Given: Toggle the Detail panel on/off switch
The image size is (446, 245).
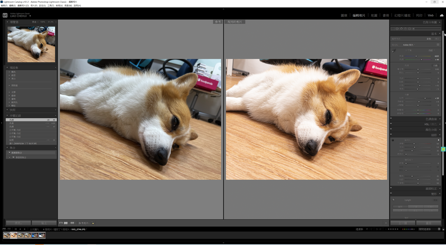Looking at the screenshot, I should pyautogui.click(x=391, y=134).
